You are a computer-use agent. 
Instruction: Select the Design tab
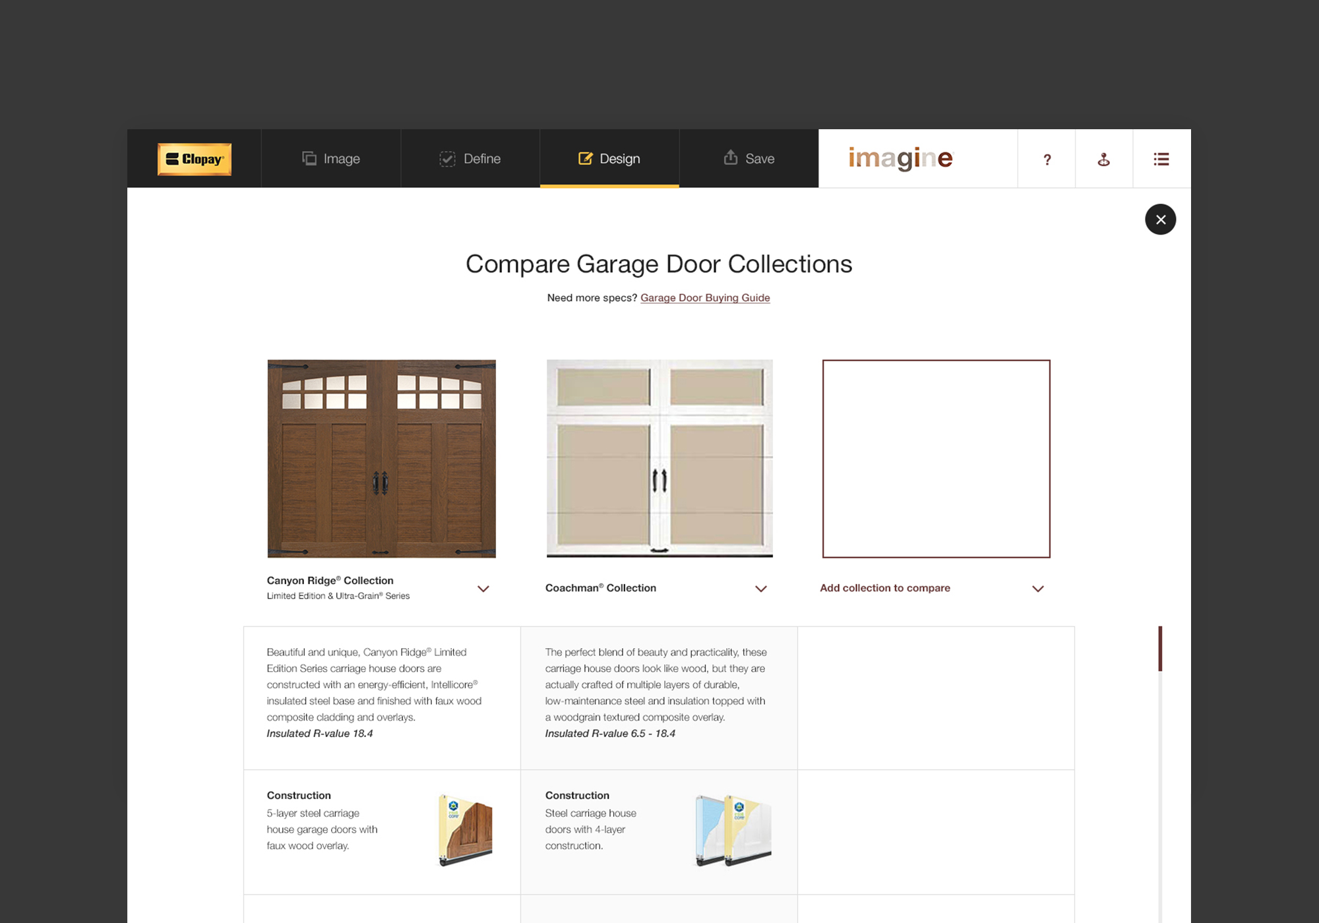[609, 158]
